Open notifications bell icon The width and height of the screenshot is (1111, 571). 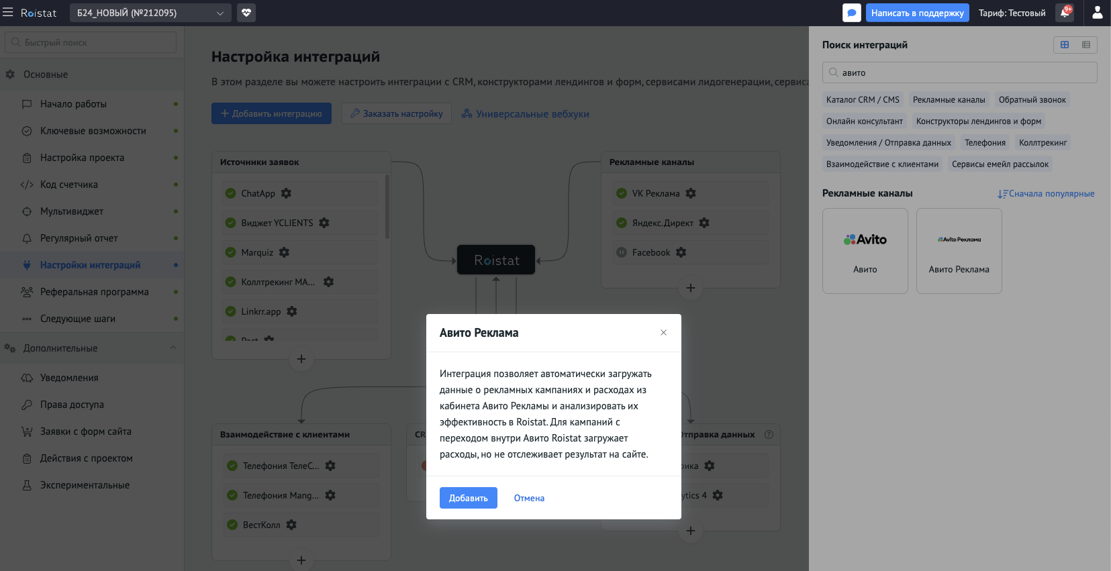tap(1065, 13)
